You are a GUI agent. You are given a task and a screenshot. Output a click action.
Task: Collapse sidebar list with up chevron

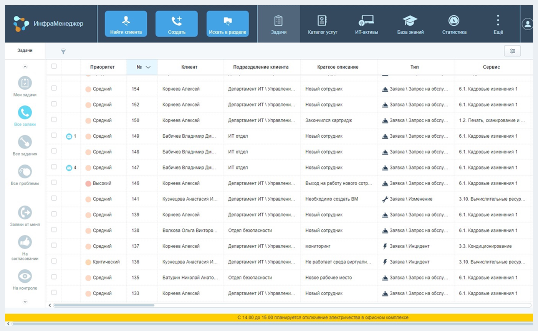(25, 67)
